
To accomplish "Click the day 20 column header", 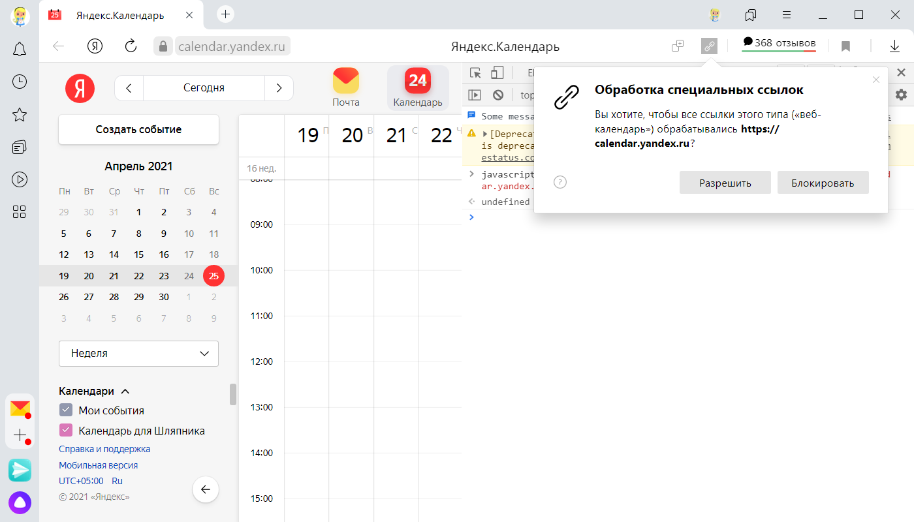I will [352, 135].
